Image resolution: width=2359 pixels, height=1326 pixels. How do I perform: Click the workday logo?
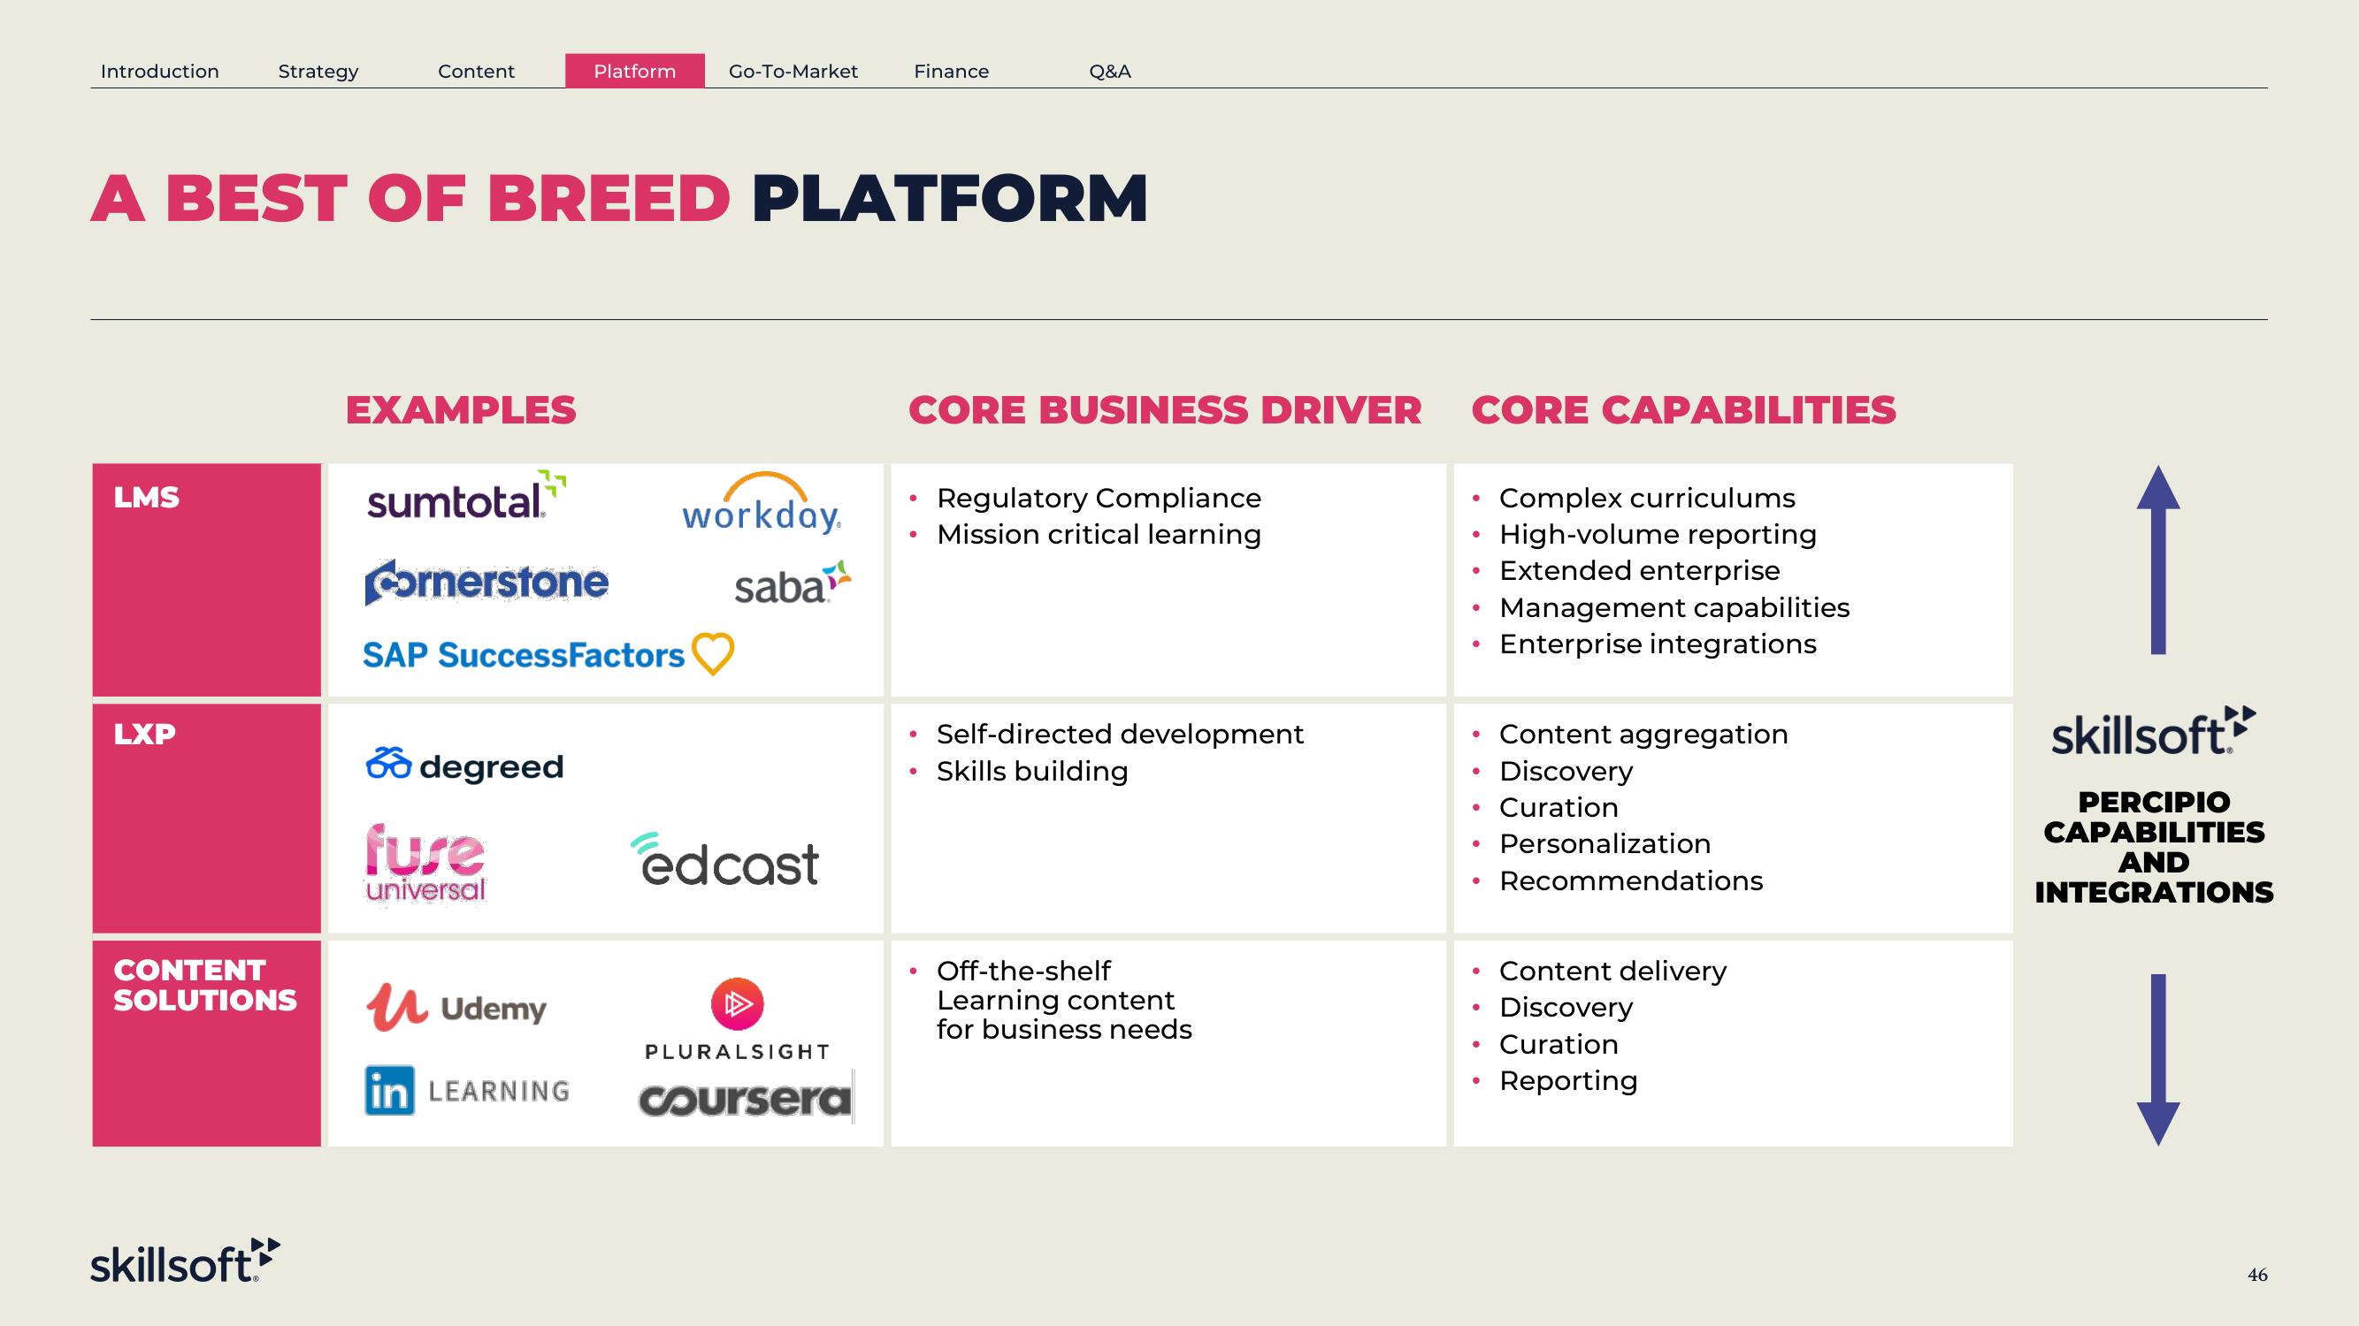(x=762, y=502)
